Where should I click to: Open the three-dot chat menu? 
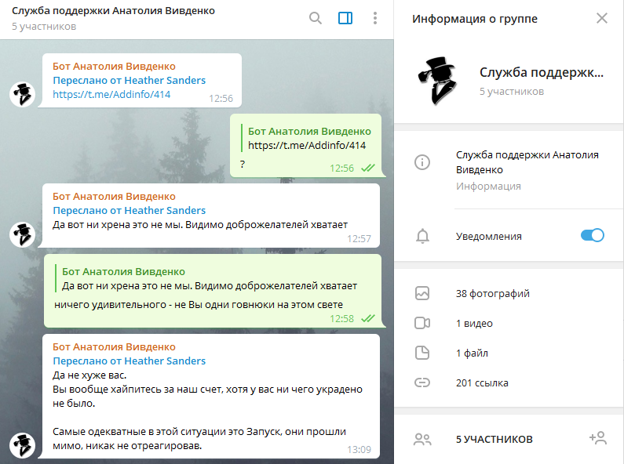coord(375,18)
